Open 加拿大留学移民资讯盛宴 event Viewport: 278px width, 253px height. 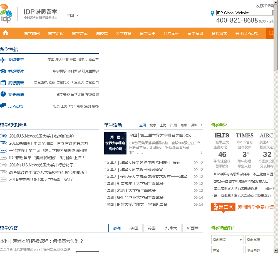[135, 170]
